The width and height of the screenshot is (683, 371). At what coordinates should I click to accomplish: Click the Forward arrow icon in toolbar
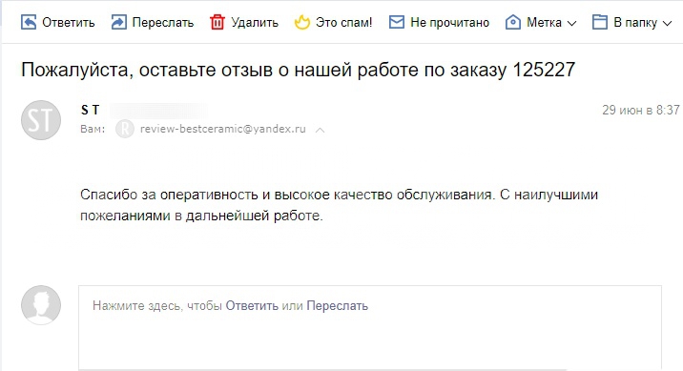[119, 22]
